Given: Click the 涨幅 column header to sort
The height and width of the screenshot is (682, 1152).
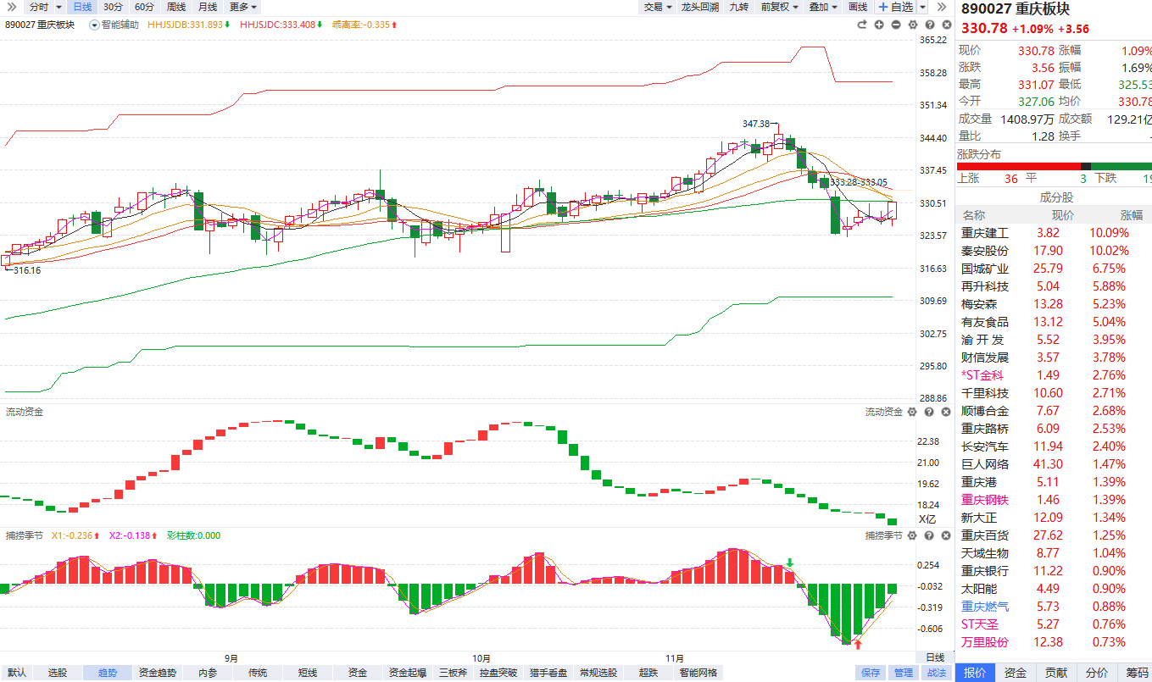Looking at the screenshot, I should (x=1131, y=215).
